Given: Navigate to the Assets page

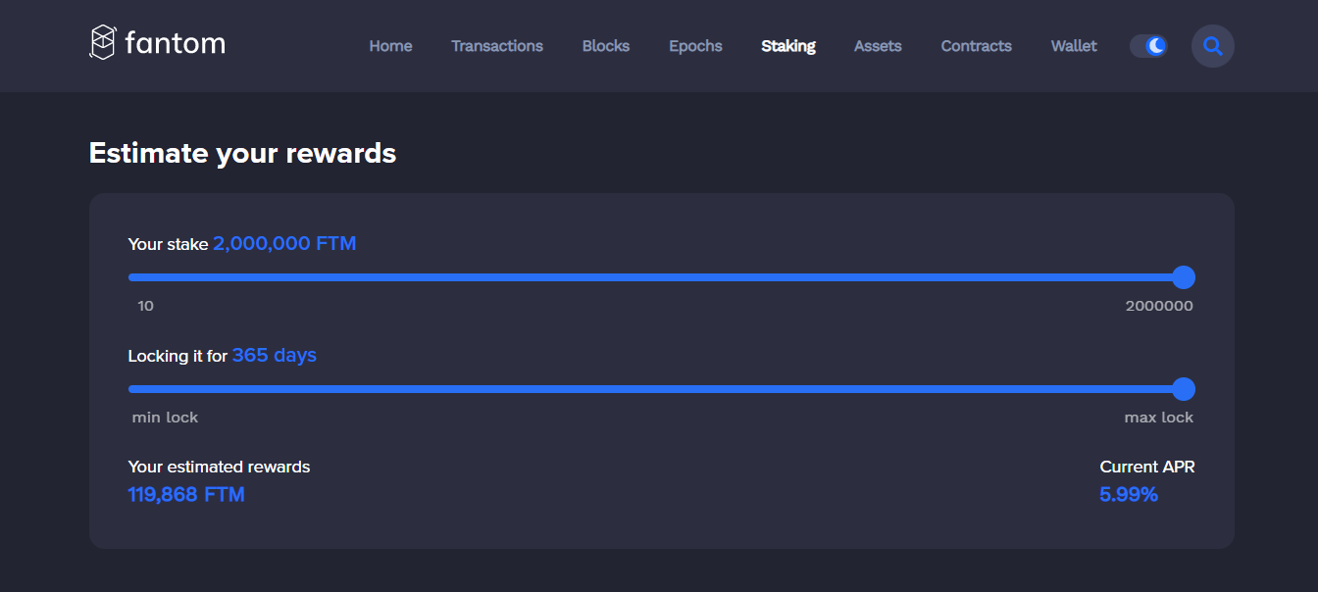Looking at the screenshot, I should pos(877,45).
